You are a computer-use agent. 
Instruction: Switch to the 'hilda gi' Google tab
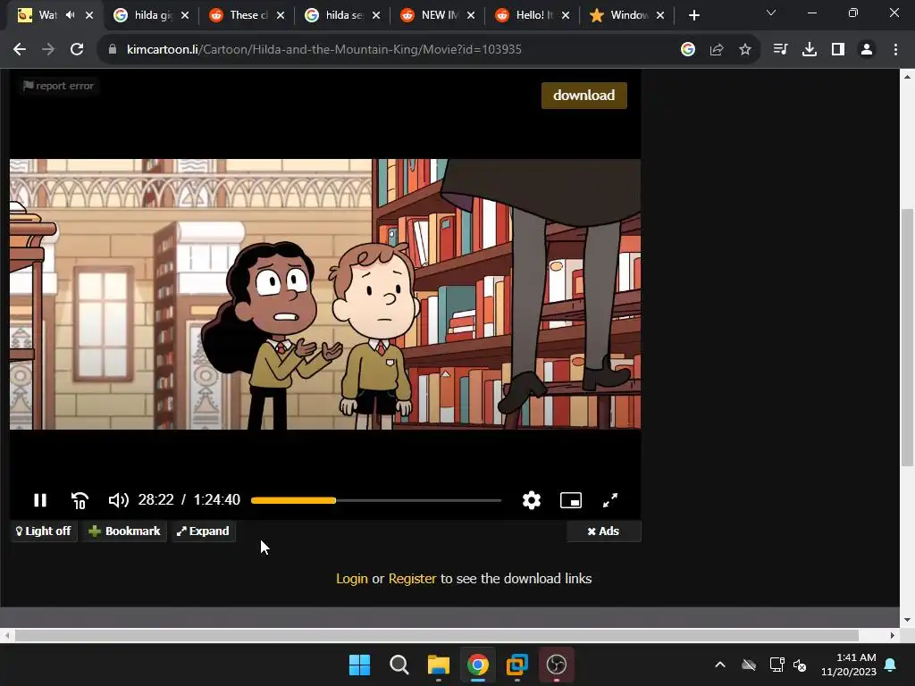[152, 15]
